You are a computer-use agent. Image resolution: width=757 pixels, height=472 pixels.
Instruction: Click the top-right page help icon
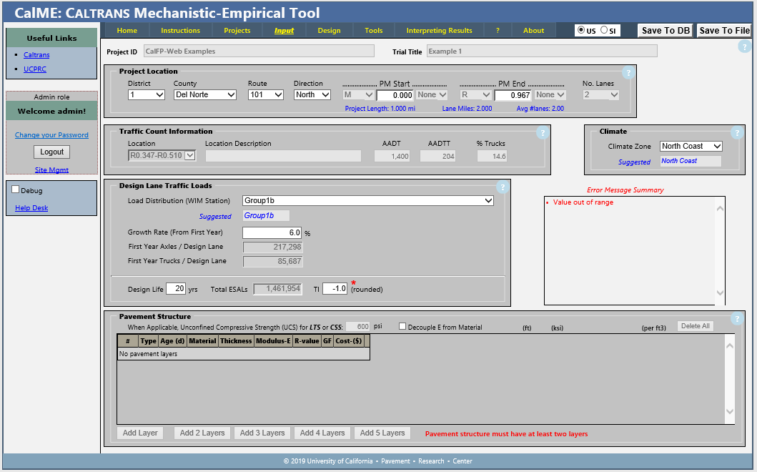(x=744, y=46)
